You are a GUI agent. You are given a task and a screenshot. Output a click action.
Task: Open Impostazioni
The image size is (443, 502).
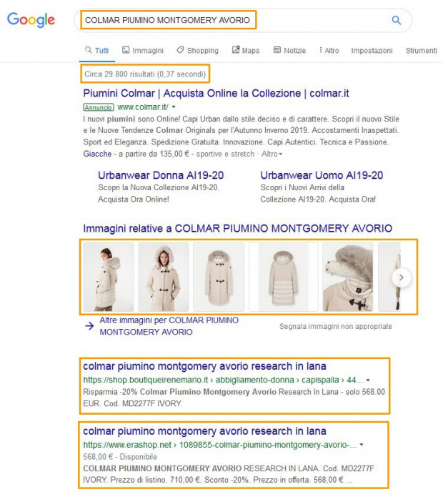pyautogui.click(x=372, y=50)
